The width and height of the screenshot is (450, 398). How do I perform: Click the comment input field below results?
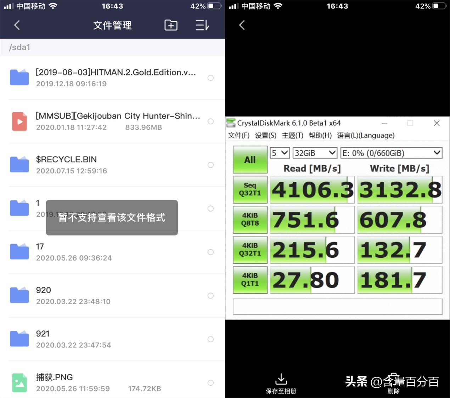pos(337,307)
